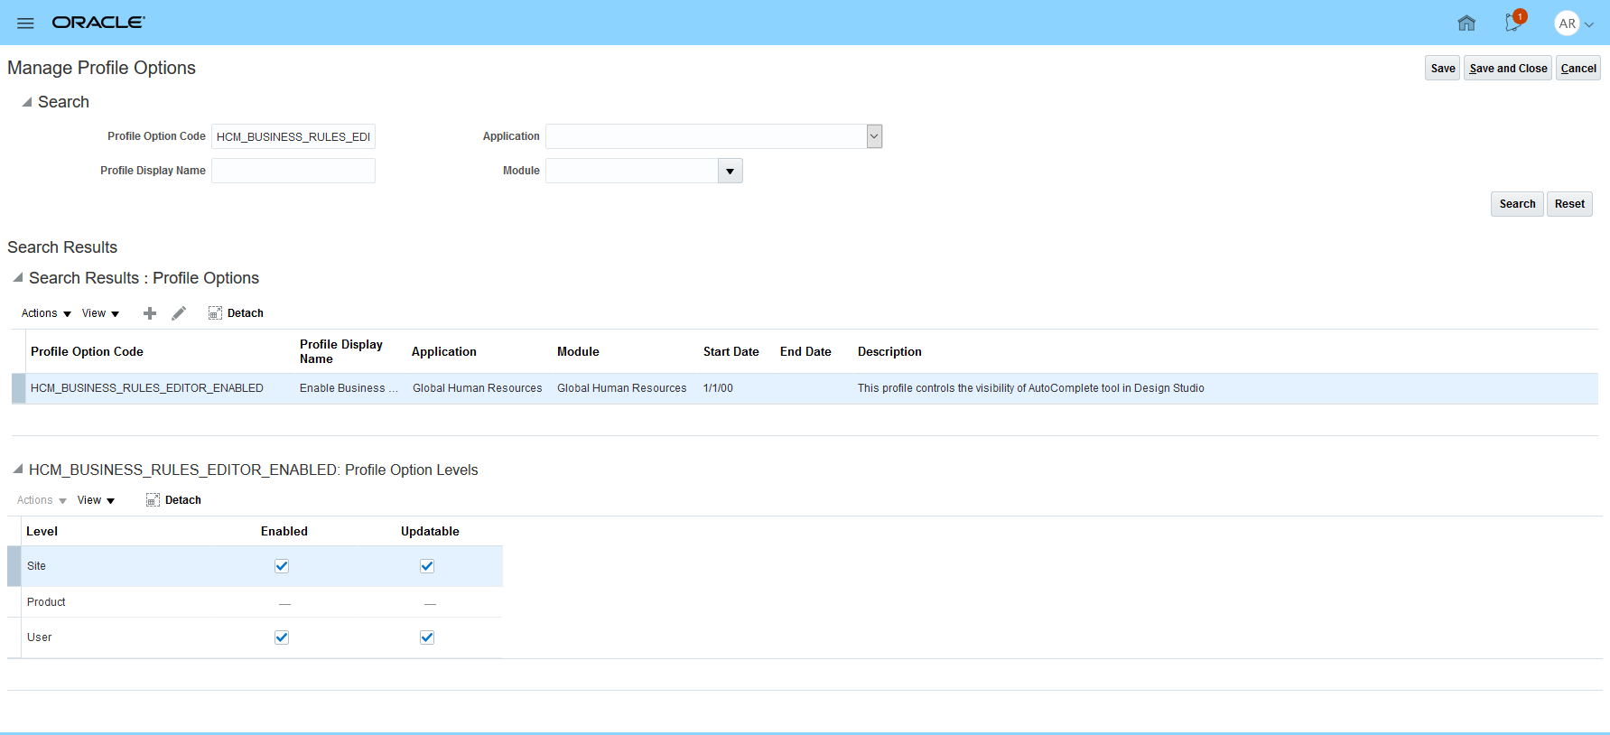Screen dimensions: 1610x735
Task: Click the Level column header
Action: tap(42, 532)
